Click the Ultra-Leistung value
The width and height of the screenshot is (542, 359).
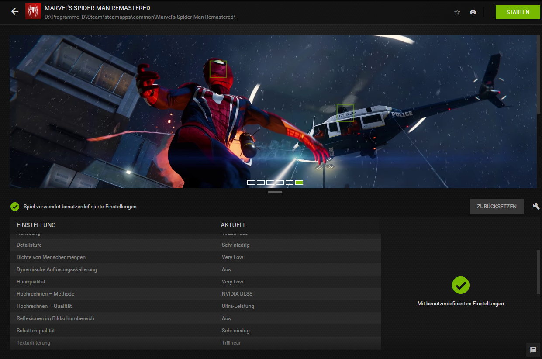click(238, 306)
